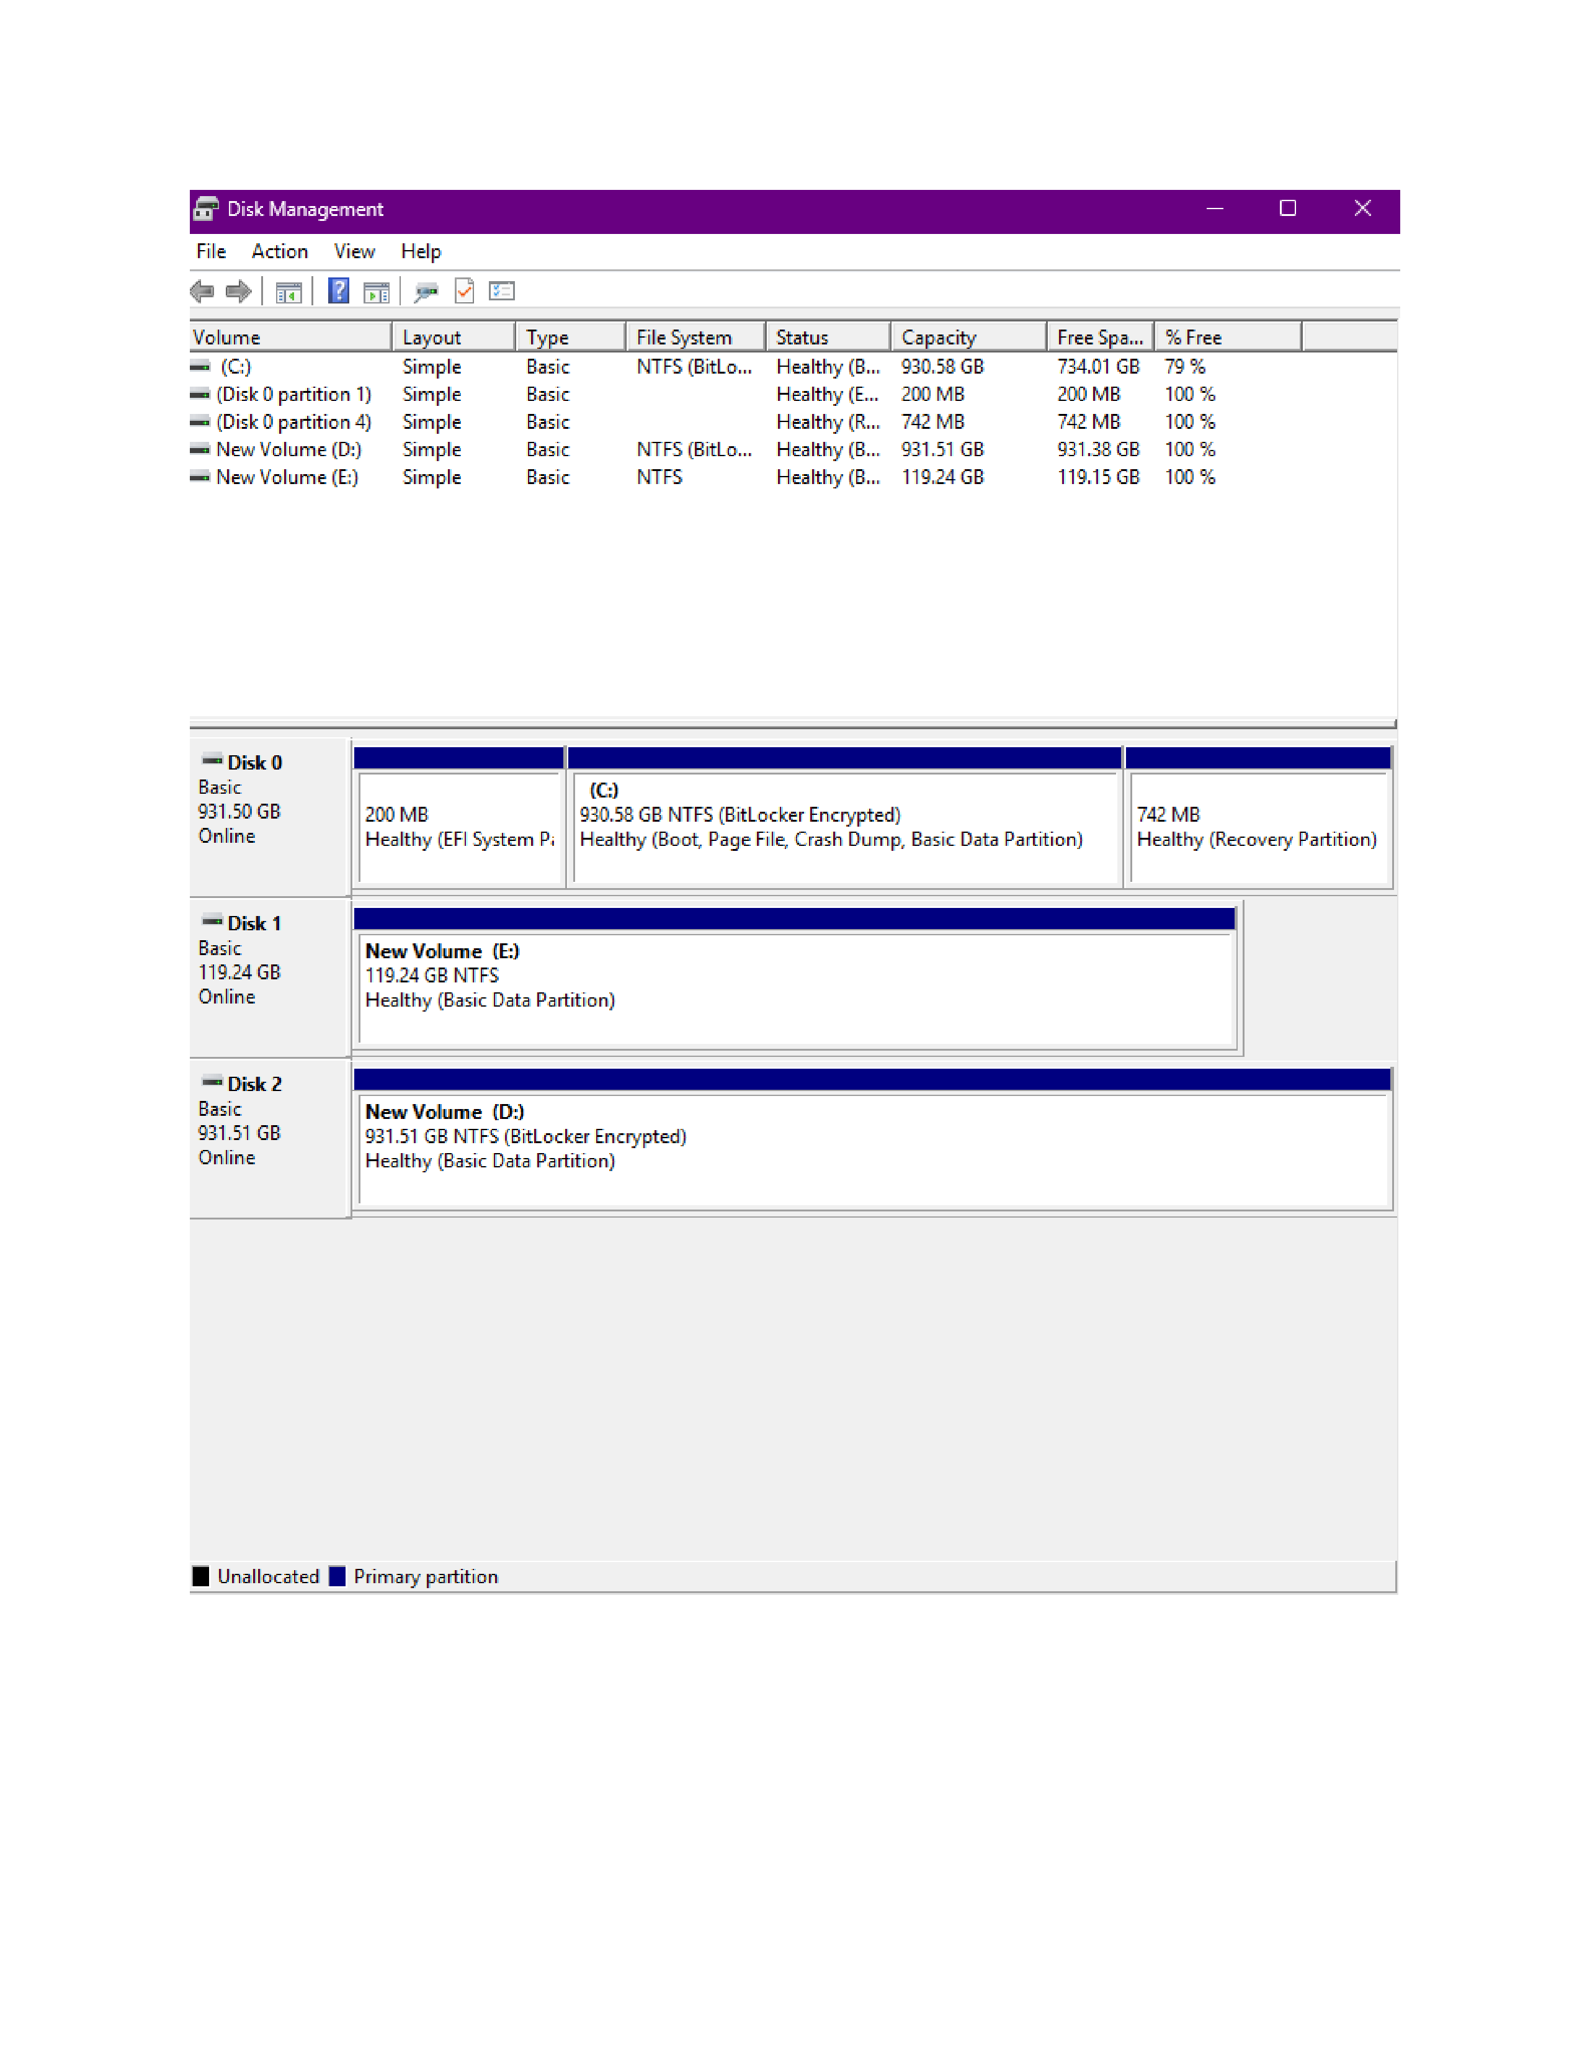Click drive icon beside New Volume (D:) row
This screenshot has width=1582, height=2048.
[x=200, y=450]
